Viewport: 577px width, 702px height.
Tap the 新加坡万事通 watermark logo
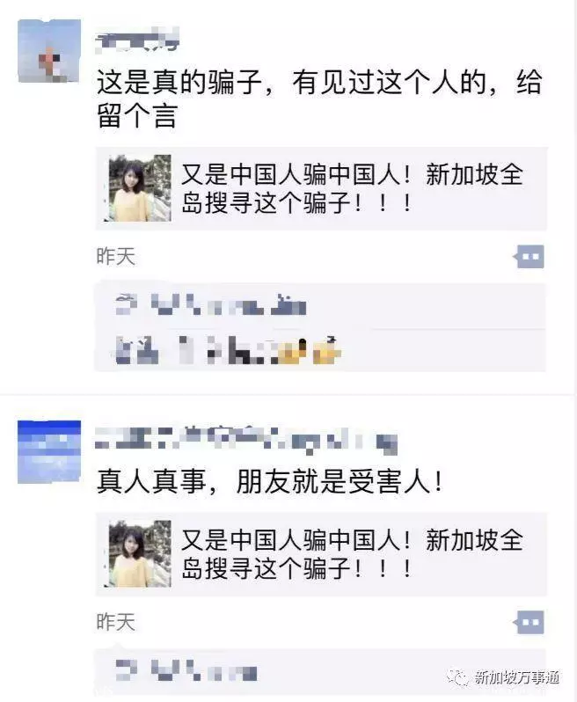point(459,677)
